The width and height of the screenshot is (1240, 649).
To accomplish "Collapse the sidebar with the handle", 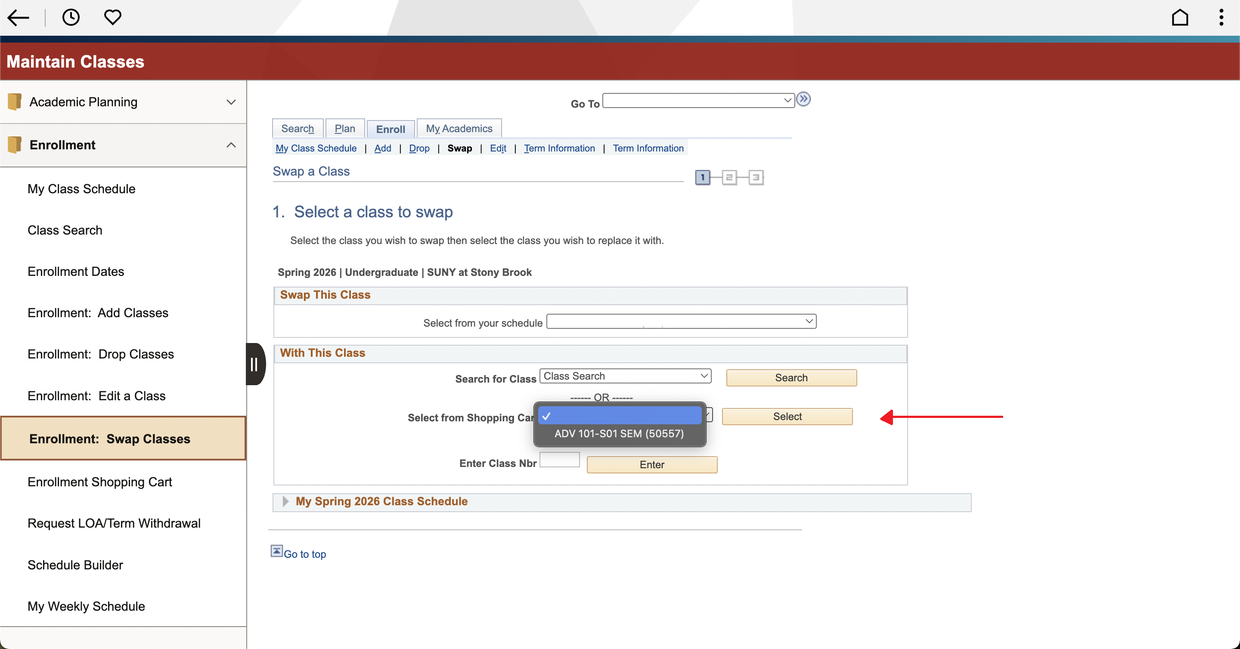I will click(x=255, y=364).
